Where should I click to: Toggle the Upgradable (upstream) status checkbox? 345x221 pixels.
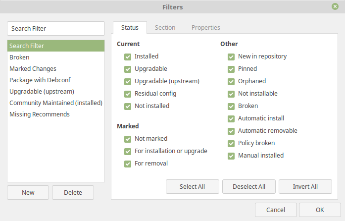click(x=128, y=81)
